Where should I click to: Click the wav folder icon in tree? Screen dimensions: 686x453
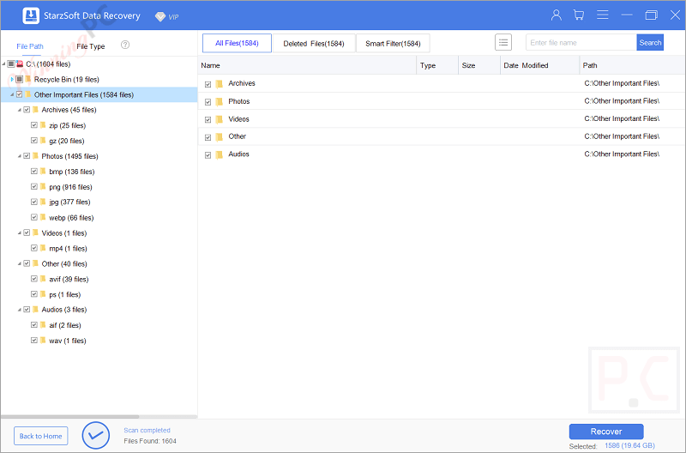[43, 340]
